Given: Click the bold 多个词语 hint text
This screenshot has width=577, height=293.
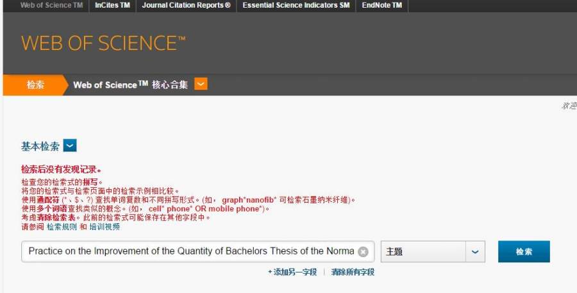Looking at the screenshot, I should pos(51,209).
